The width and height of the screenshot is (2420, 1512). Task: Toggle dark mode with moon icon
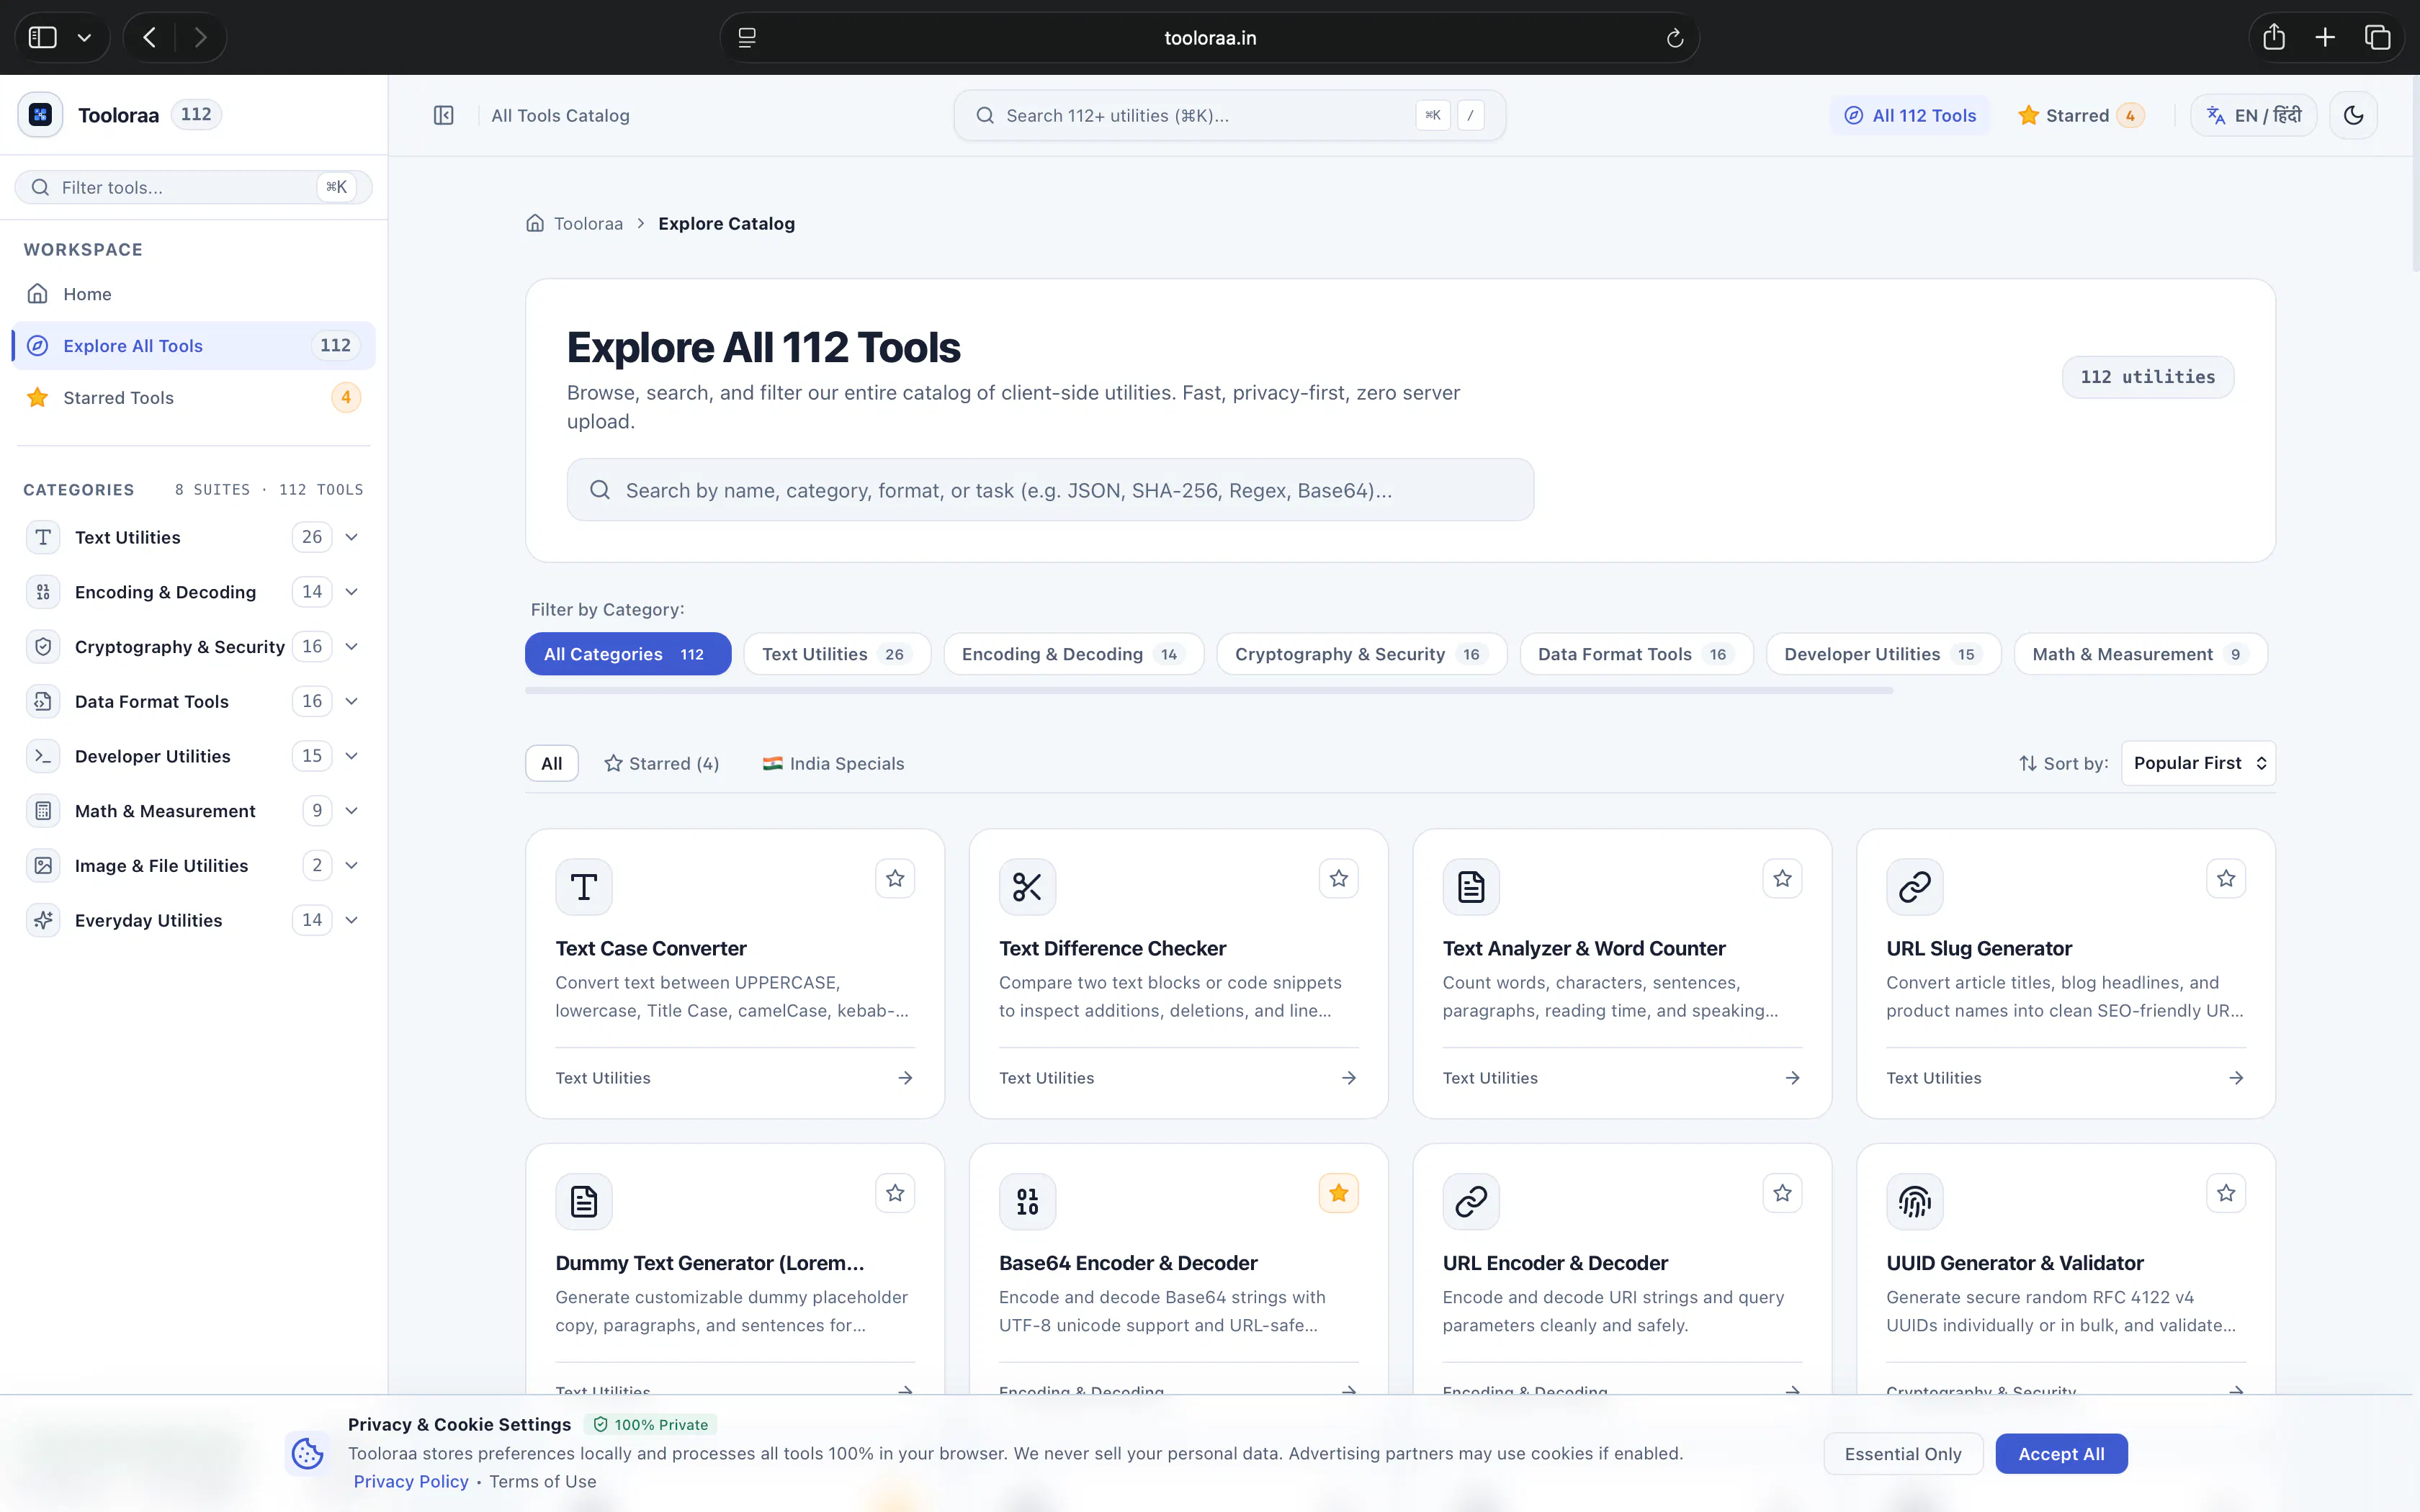coord(2353,116)
